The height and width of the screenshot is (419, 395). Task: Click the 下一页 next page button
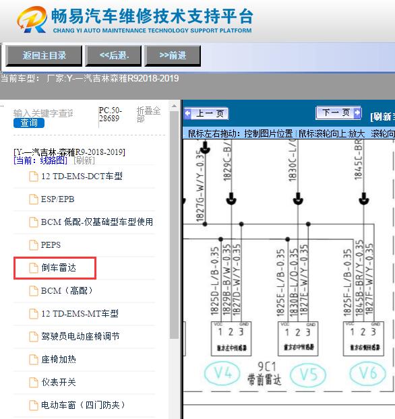point(338,112)
